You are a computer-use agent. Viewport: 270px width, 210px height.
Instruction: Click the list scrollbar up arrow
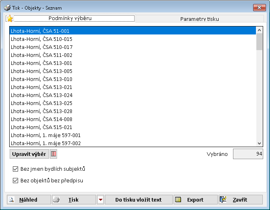click(259, 30)
